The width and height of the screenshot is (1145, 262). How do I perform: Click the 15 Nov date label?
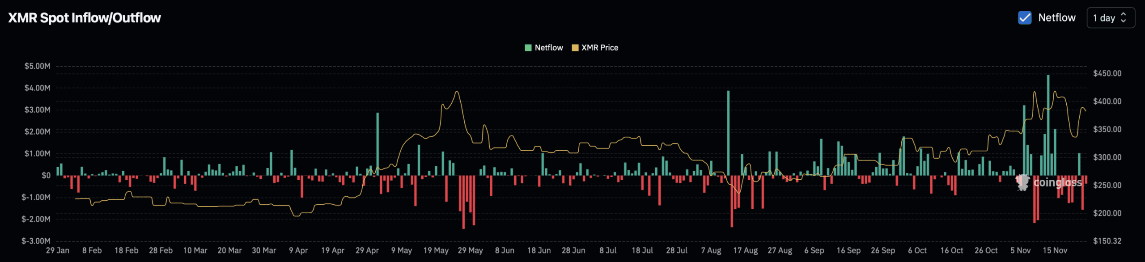1055,250
